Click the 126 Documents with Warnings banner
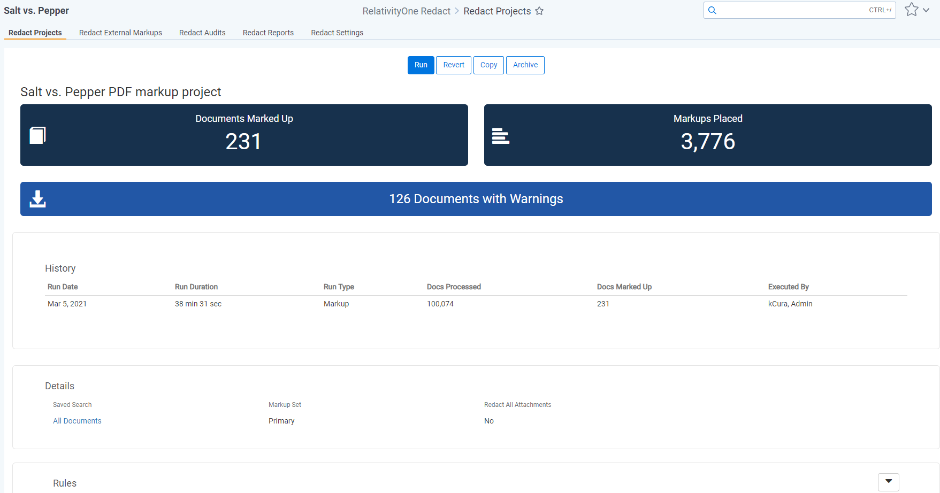The width and height of the screenshot is (940, 493). (476, 199)
